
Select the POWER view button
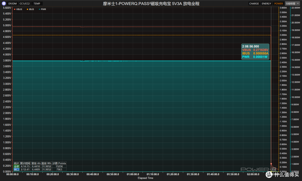pyautogui.click(x=279, y=3)
